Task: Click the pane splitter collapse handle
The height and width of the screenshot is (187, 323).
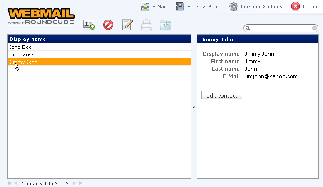Action: pyautogui.click(x=194, y=107)
